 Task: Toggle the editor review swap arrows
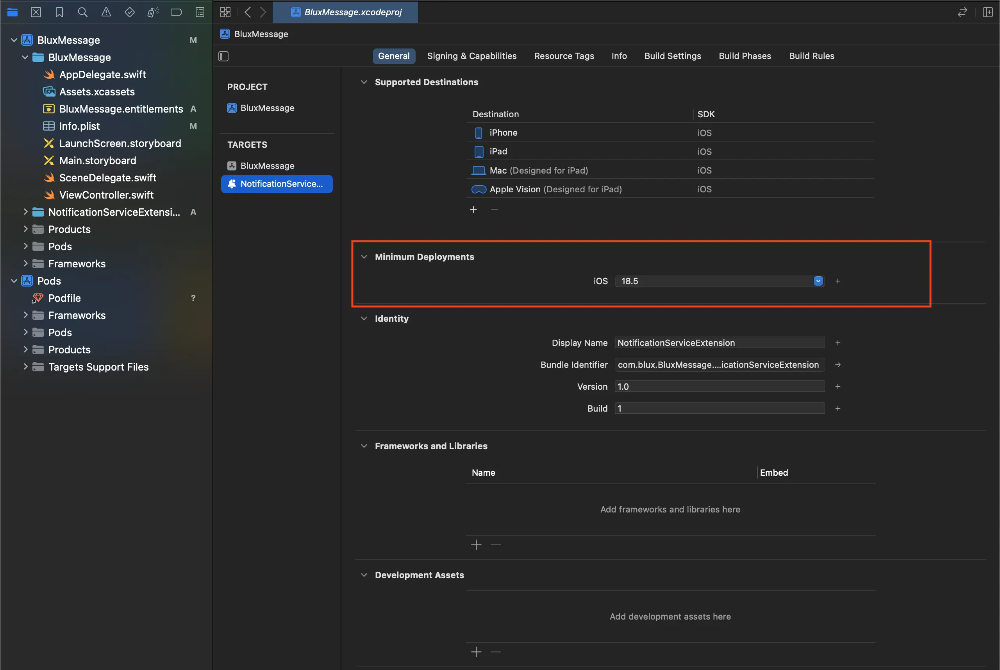(x=962, y=12)
